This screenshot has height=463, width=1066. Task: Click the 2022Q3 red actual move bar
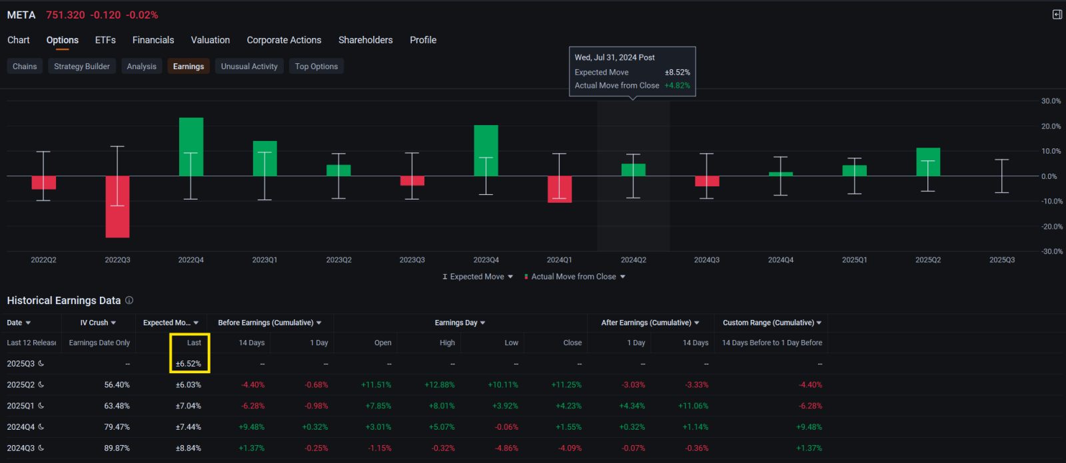click(117, 206)
